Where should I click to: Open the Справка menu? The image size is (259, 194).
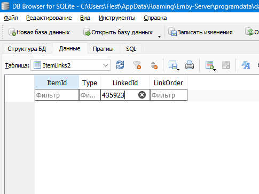[x=155, y=18]
